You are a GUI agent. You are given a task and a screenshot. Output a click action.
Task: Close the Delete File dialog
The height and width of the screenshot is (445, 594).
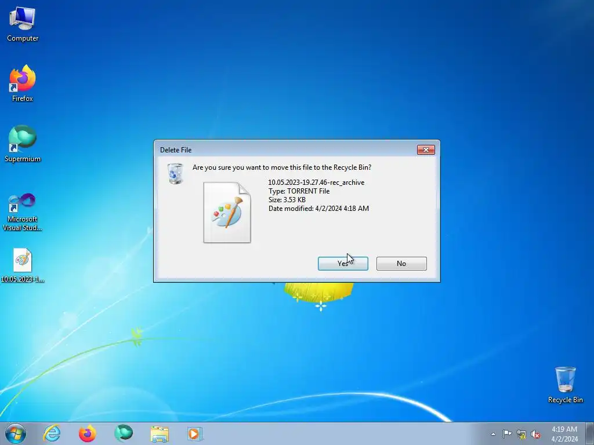pyautogui.click(x=426, y=150)
